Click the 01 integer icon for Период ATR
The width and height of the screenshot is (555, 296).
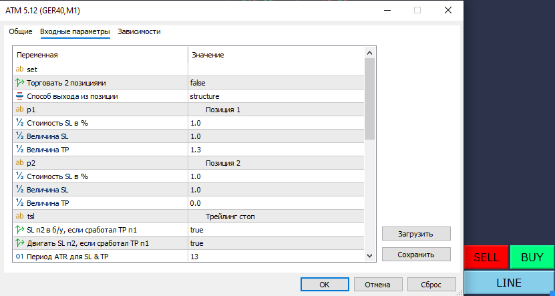pos(19,257)
